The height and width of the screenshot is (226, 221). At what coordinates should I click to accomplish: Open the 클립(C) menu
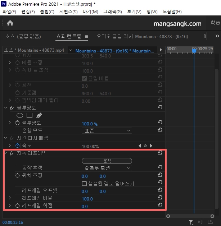(x=47, y=11)
